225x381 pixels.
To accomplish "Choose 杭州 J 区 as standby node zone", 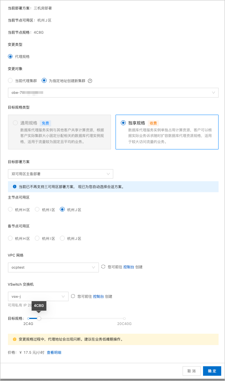I will (x=62, y=238).
